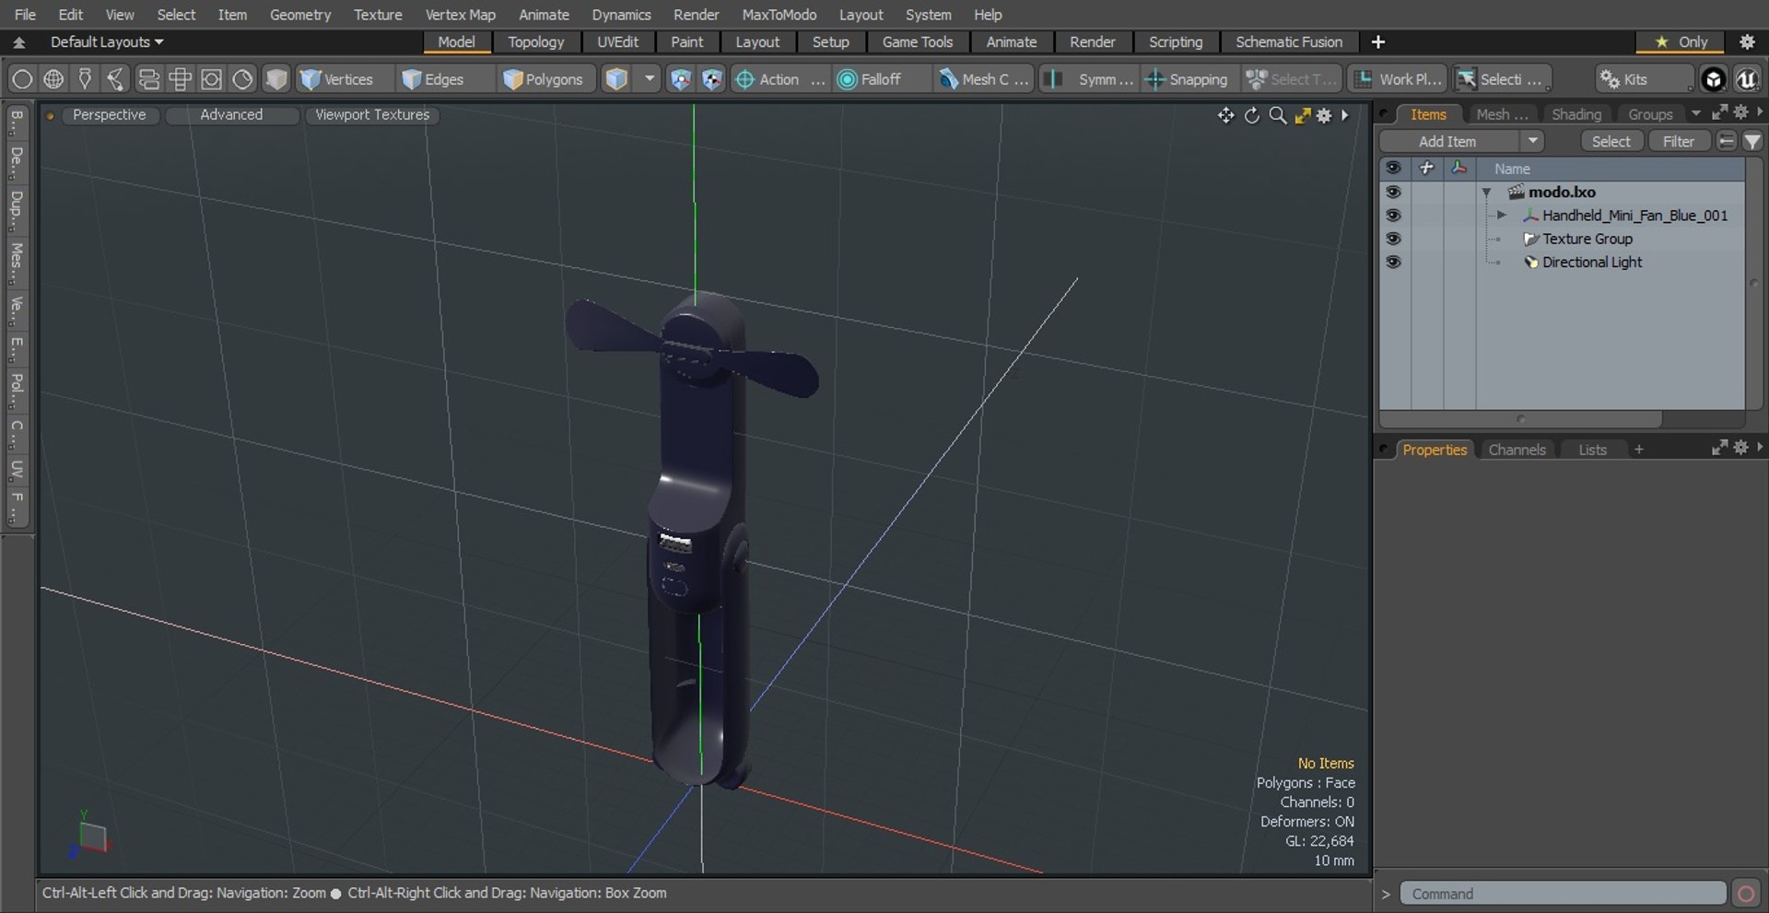The image size is (1769, 913).
Task: Open the Geometry menu
Action: click(x=299, y=15)
